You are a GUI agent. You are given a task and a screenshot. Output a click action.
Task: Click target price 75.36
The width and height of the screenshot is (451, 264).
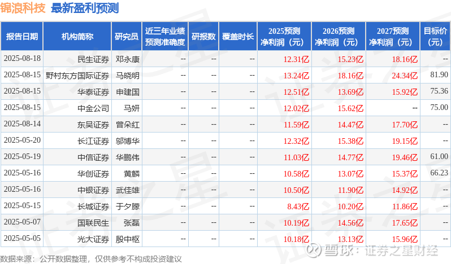[x=439, y=91]
